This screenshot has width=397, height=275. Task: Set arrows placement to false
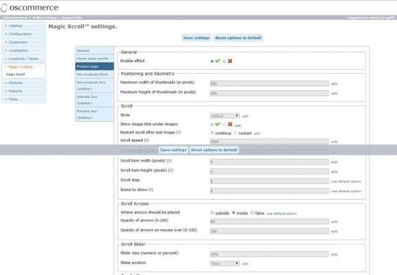(252, 213)
